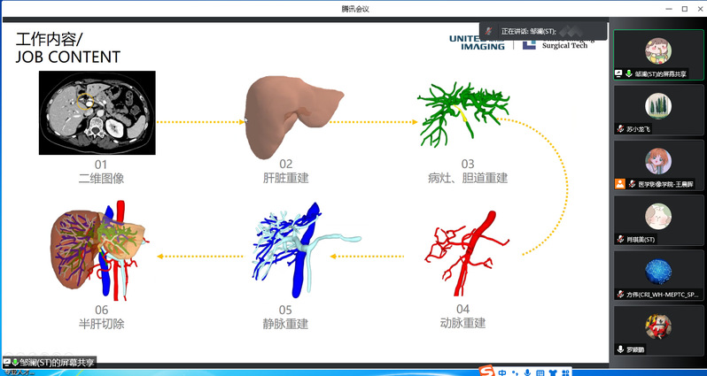
Task: Select 苏小龙飞 participant avatar
Action: coord(657,104)
